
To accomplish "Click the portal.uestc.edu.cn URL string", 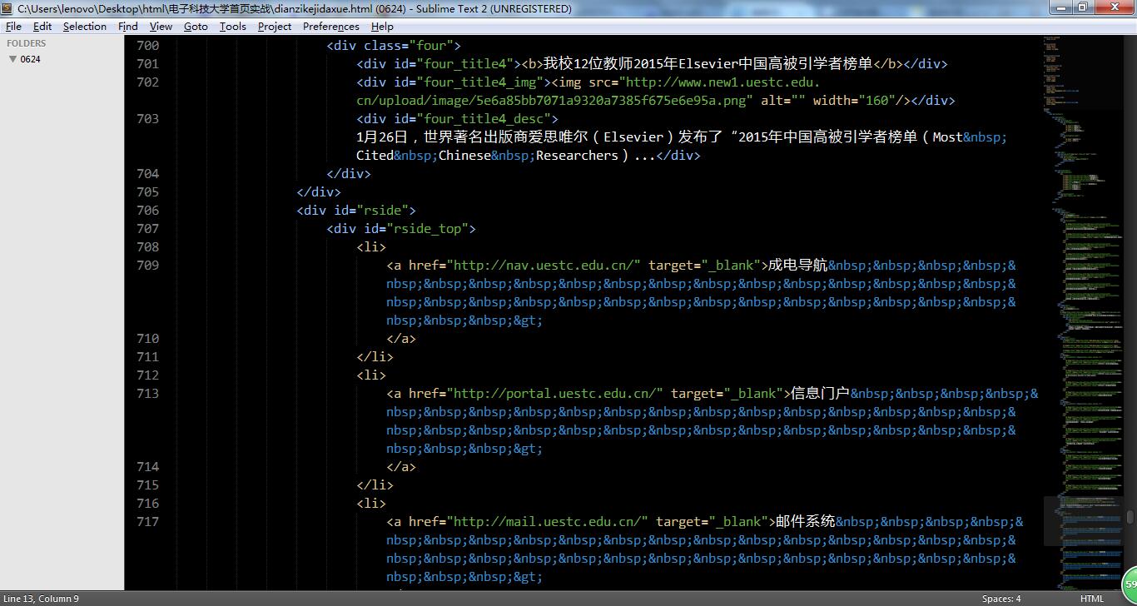I will point(555,394).
